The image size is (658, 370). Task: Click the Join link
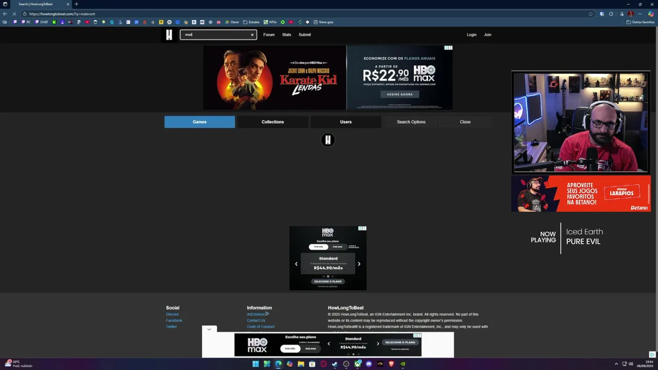(x=487, y=34)
